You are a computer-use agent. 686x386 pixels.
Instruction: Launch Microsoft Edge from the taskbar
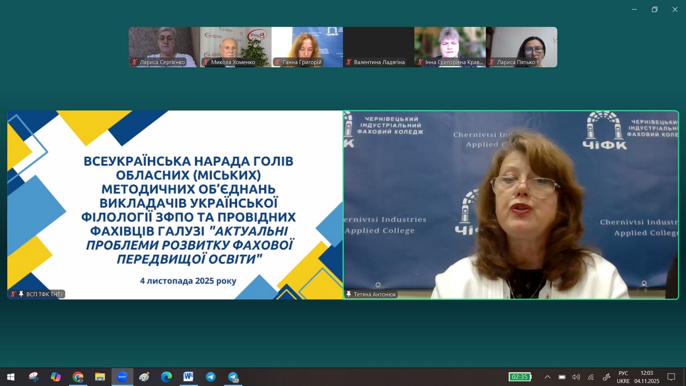[166, 377]
